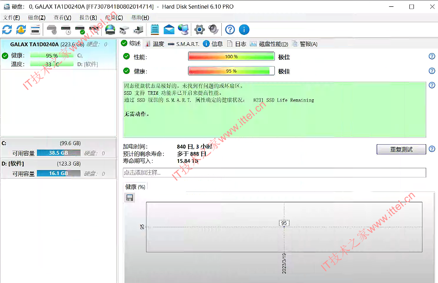Click the 健康 95 % gradient bar
This screenshot has height=283, width=438.
[231, 71]
